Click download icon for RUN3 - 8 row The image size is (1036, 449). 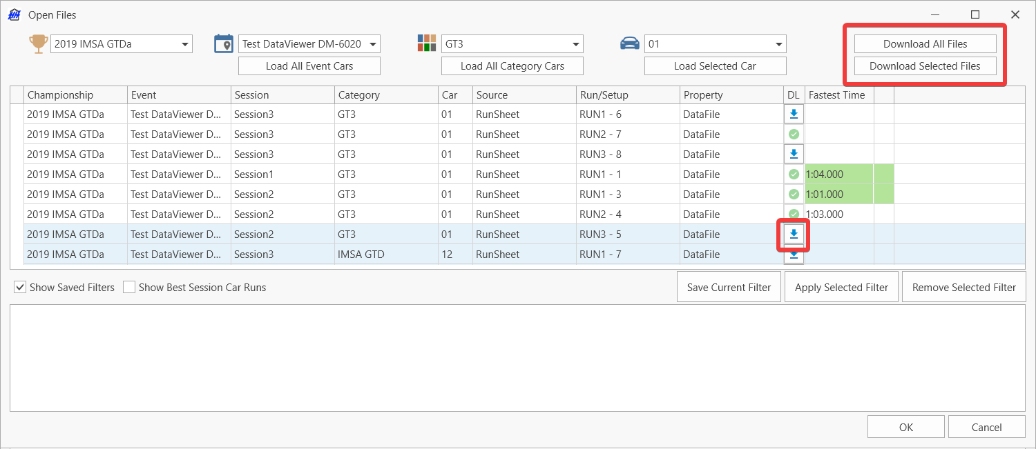coord(794,154)
